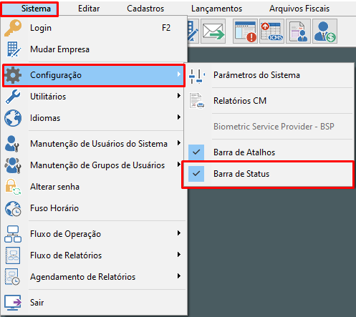Toggle the Barra de Status checkmark
Viewport: 356px width, 317px height.
pyautogui.click(x=196, y=174)
